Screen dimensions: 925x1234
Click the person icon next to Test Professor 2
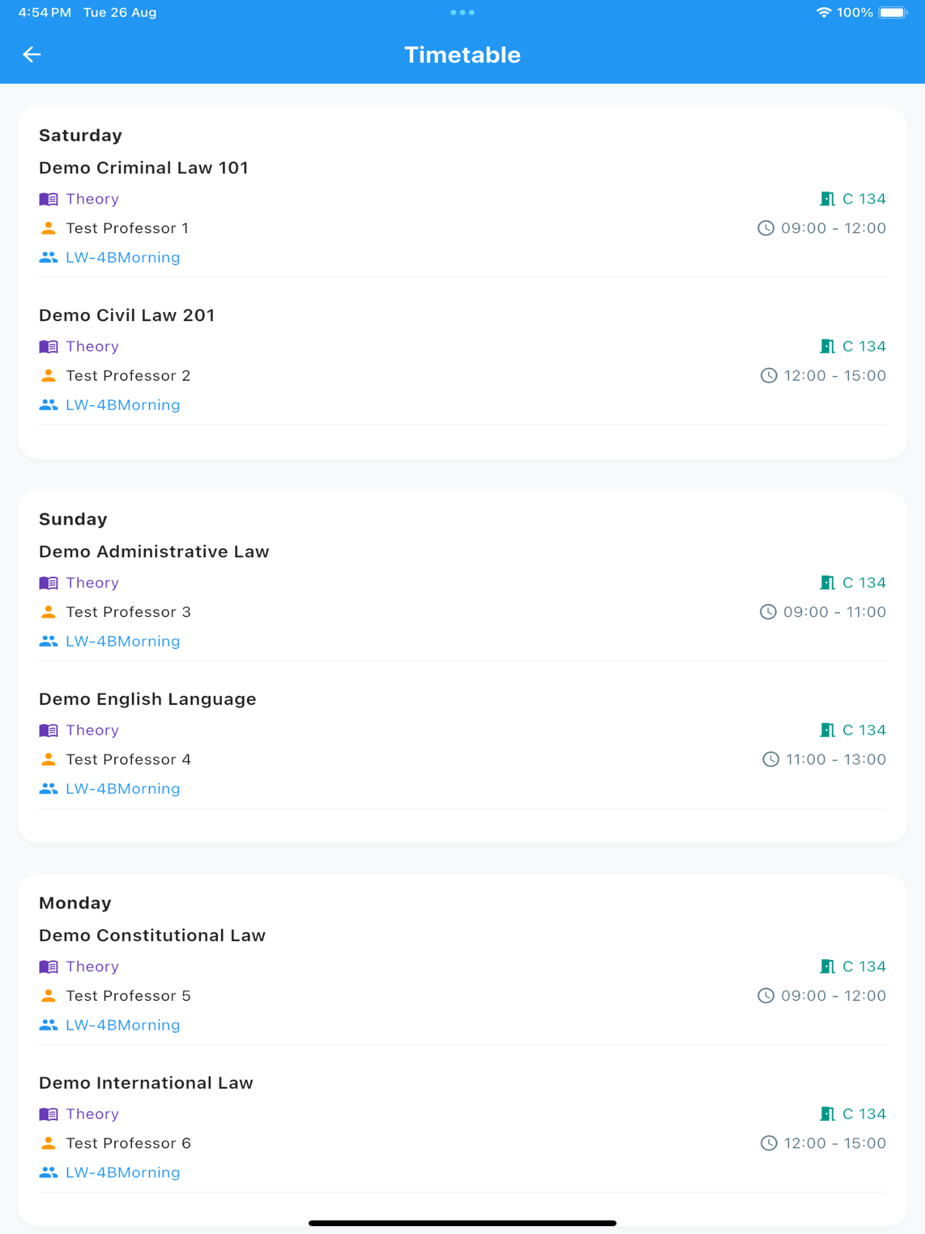(48, 375)
